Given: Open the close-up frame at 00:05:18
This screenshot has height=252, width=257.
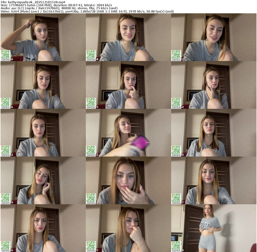Looking at the screenshot, I should tap(128, 180).
